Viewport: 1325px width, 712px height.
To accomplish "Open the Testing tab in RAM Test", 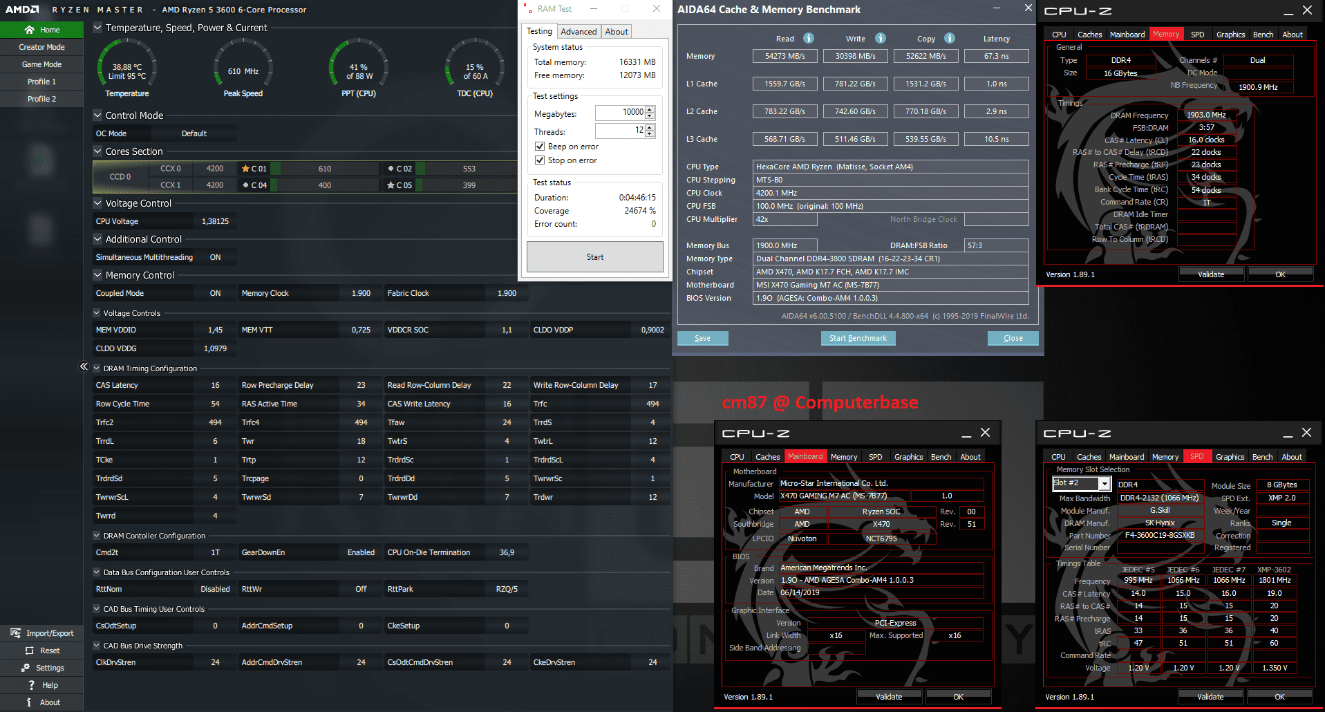I will point(539,31).
